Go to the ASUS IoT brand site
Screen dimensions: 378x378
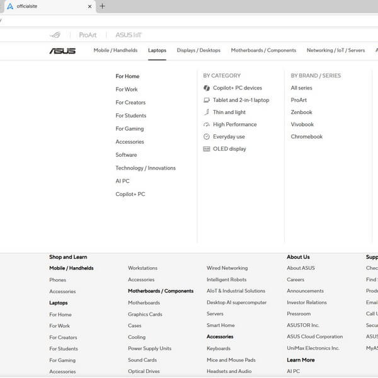pos(129,35)
